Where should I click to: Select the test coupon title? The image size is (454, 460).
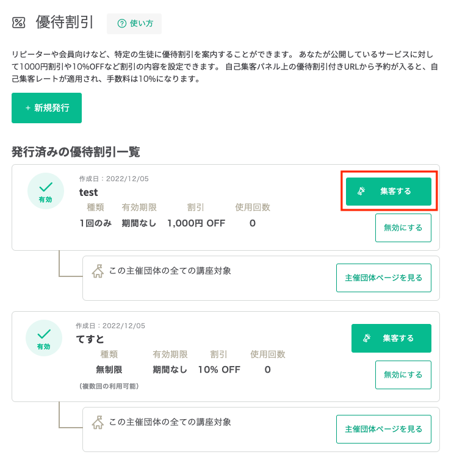(88, 192)
